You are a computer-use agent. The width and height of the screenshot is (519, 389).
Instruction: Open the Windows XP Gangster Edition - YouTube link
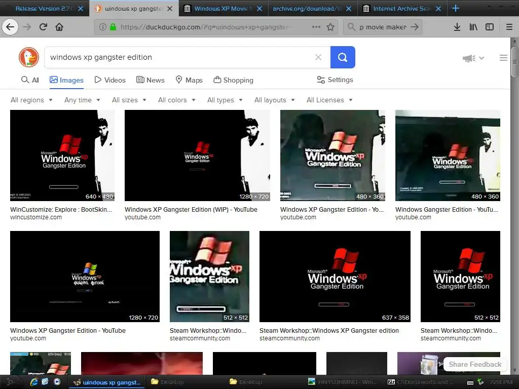point(68,330)
